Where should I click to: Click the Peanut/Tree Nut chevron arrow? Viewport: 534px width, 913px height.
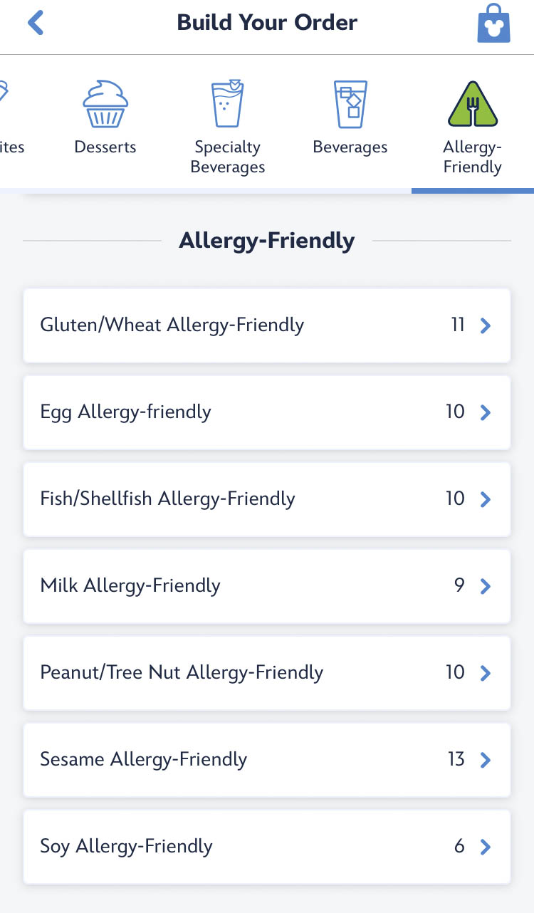point(486,674)
